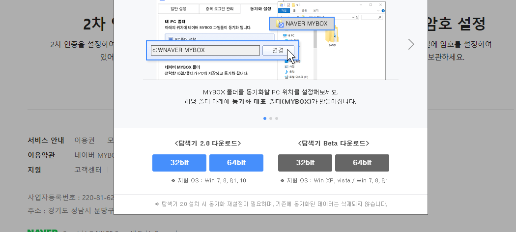The image size is (516, 232).
Task: Click the c:₩NAVER MYBOX path field in image
Action: click(x=205, y=50)
